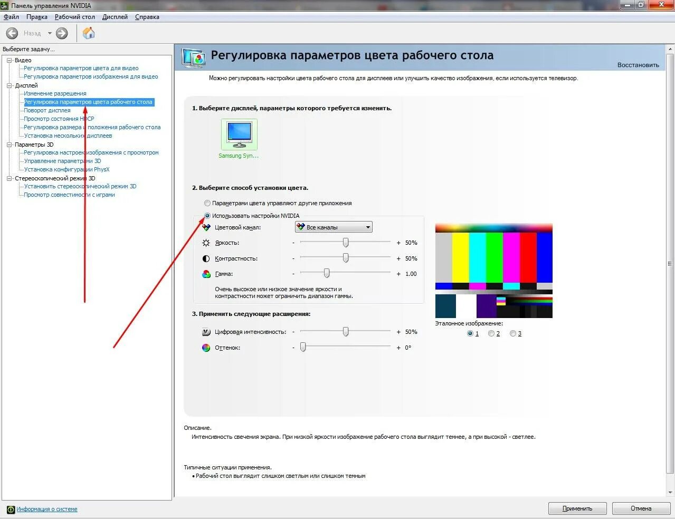This screenshot has height=519, width=675.
Task: Click the Forward arrow icon
Action: [x=62, y=33]
